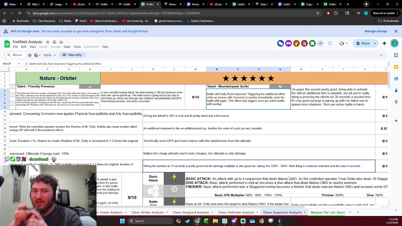Open File Explorer from the taskbar
402x226 pixels.
point(215,221)
